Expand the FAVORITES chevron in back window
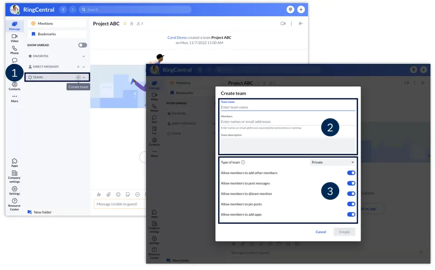Viewport: 435px width, 270px height. pos(83,56)
